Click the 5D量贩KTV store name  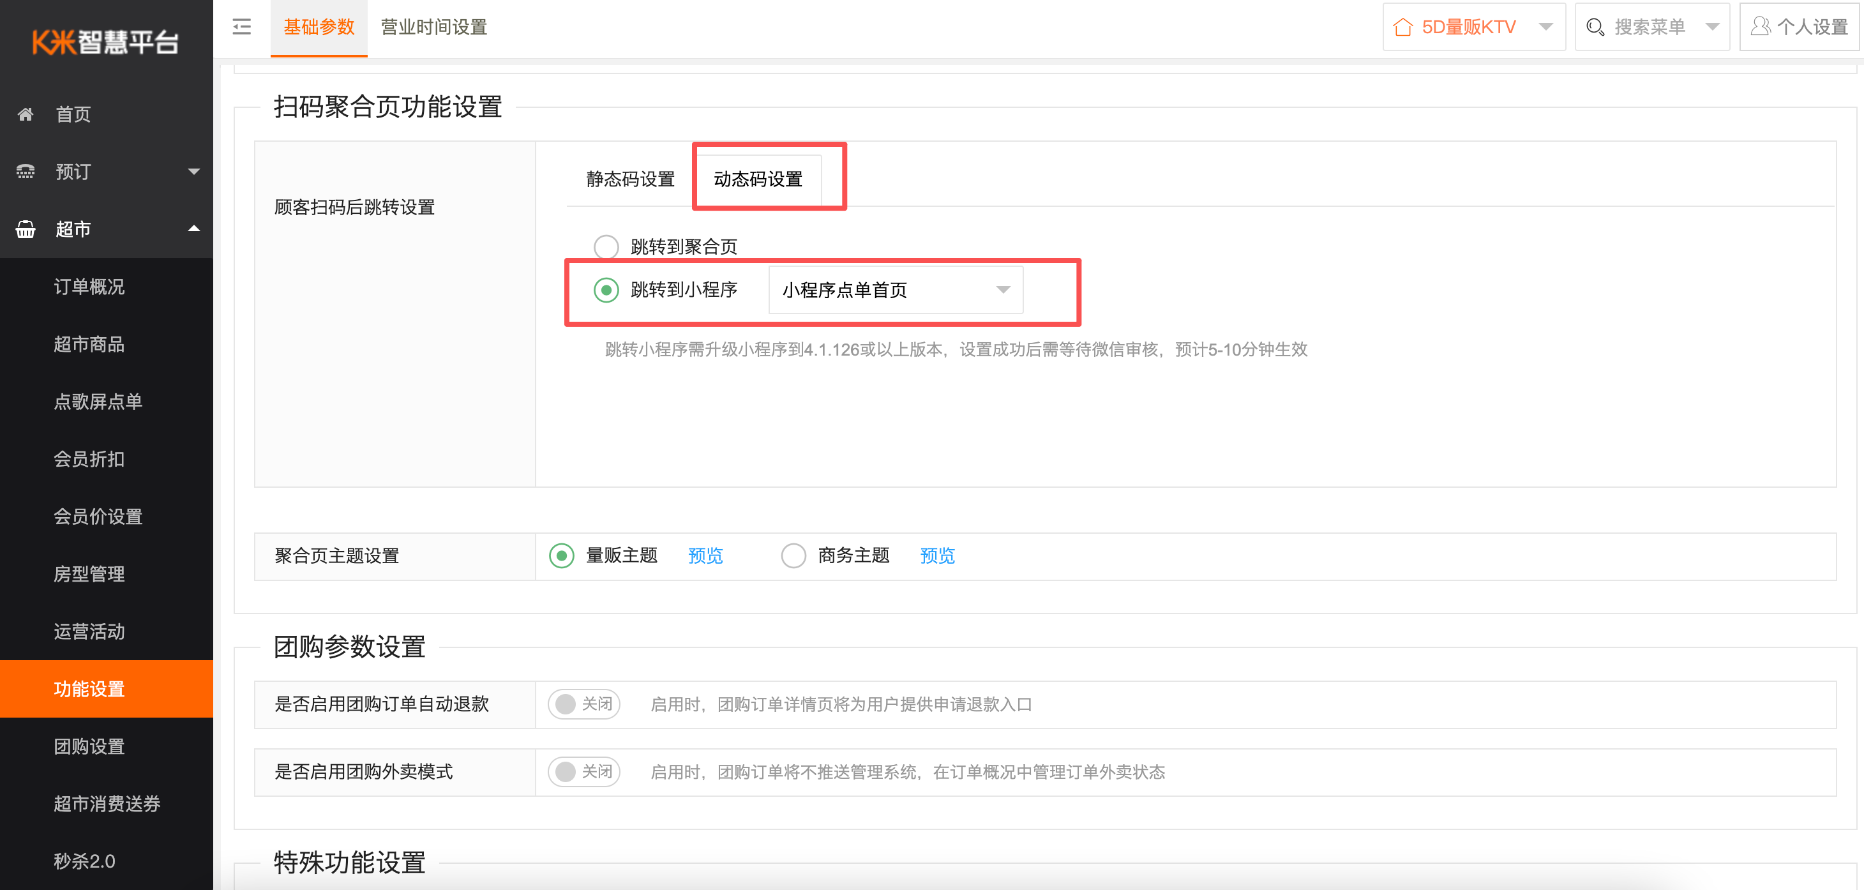pyautogui.click(x=1468, y=27)
